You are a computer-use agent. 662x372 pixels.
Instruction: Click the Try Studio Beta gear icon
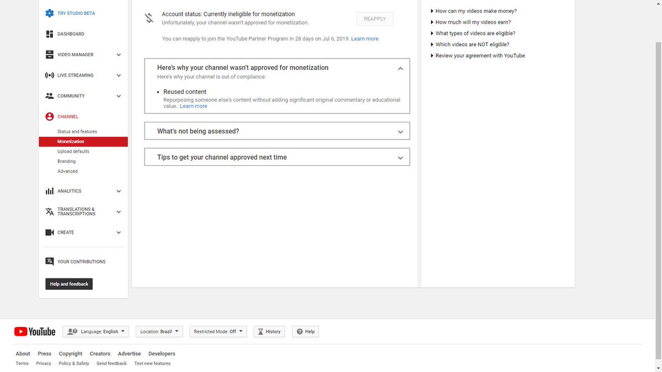point(50,13)
